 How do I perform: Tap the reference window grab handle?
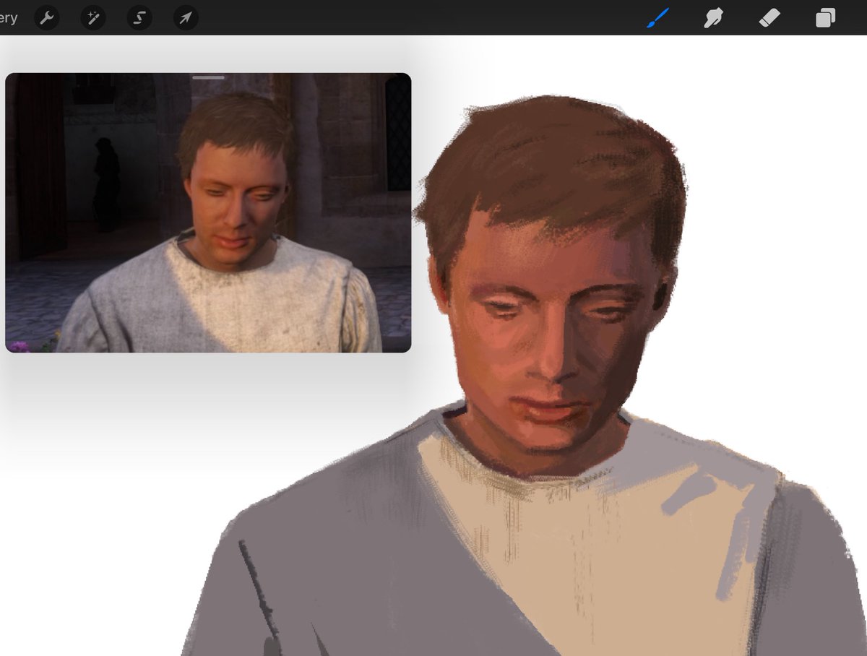coord(208,77)
